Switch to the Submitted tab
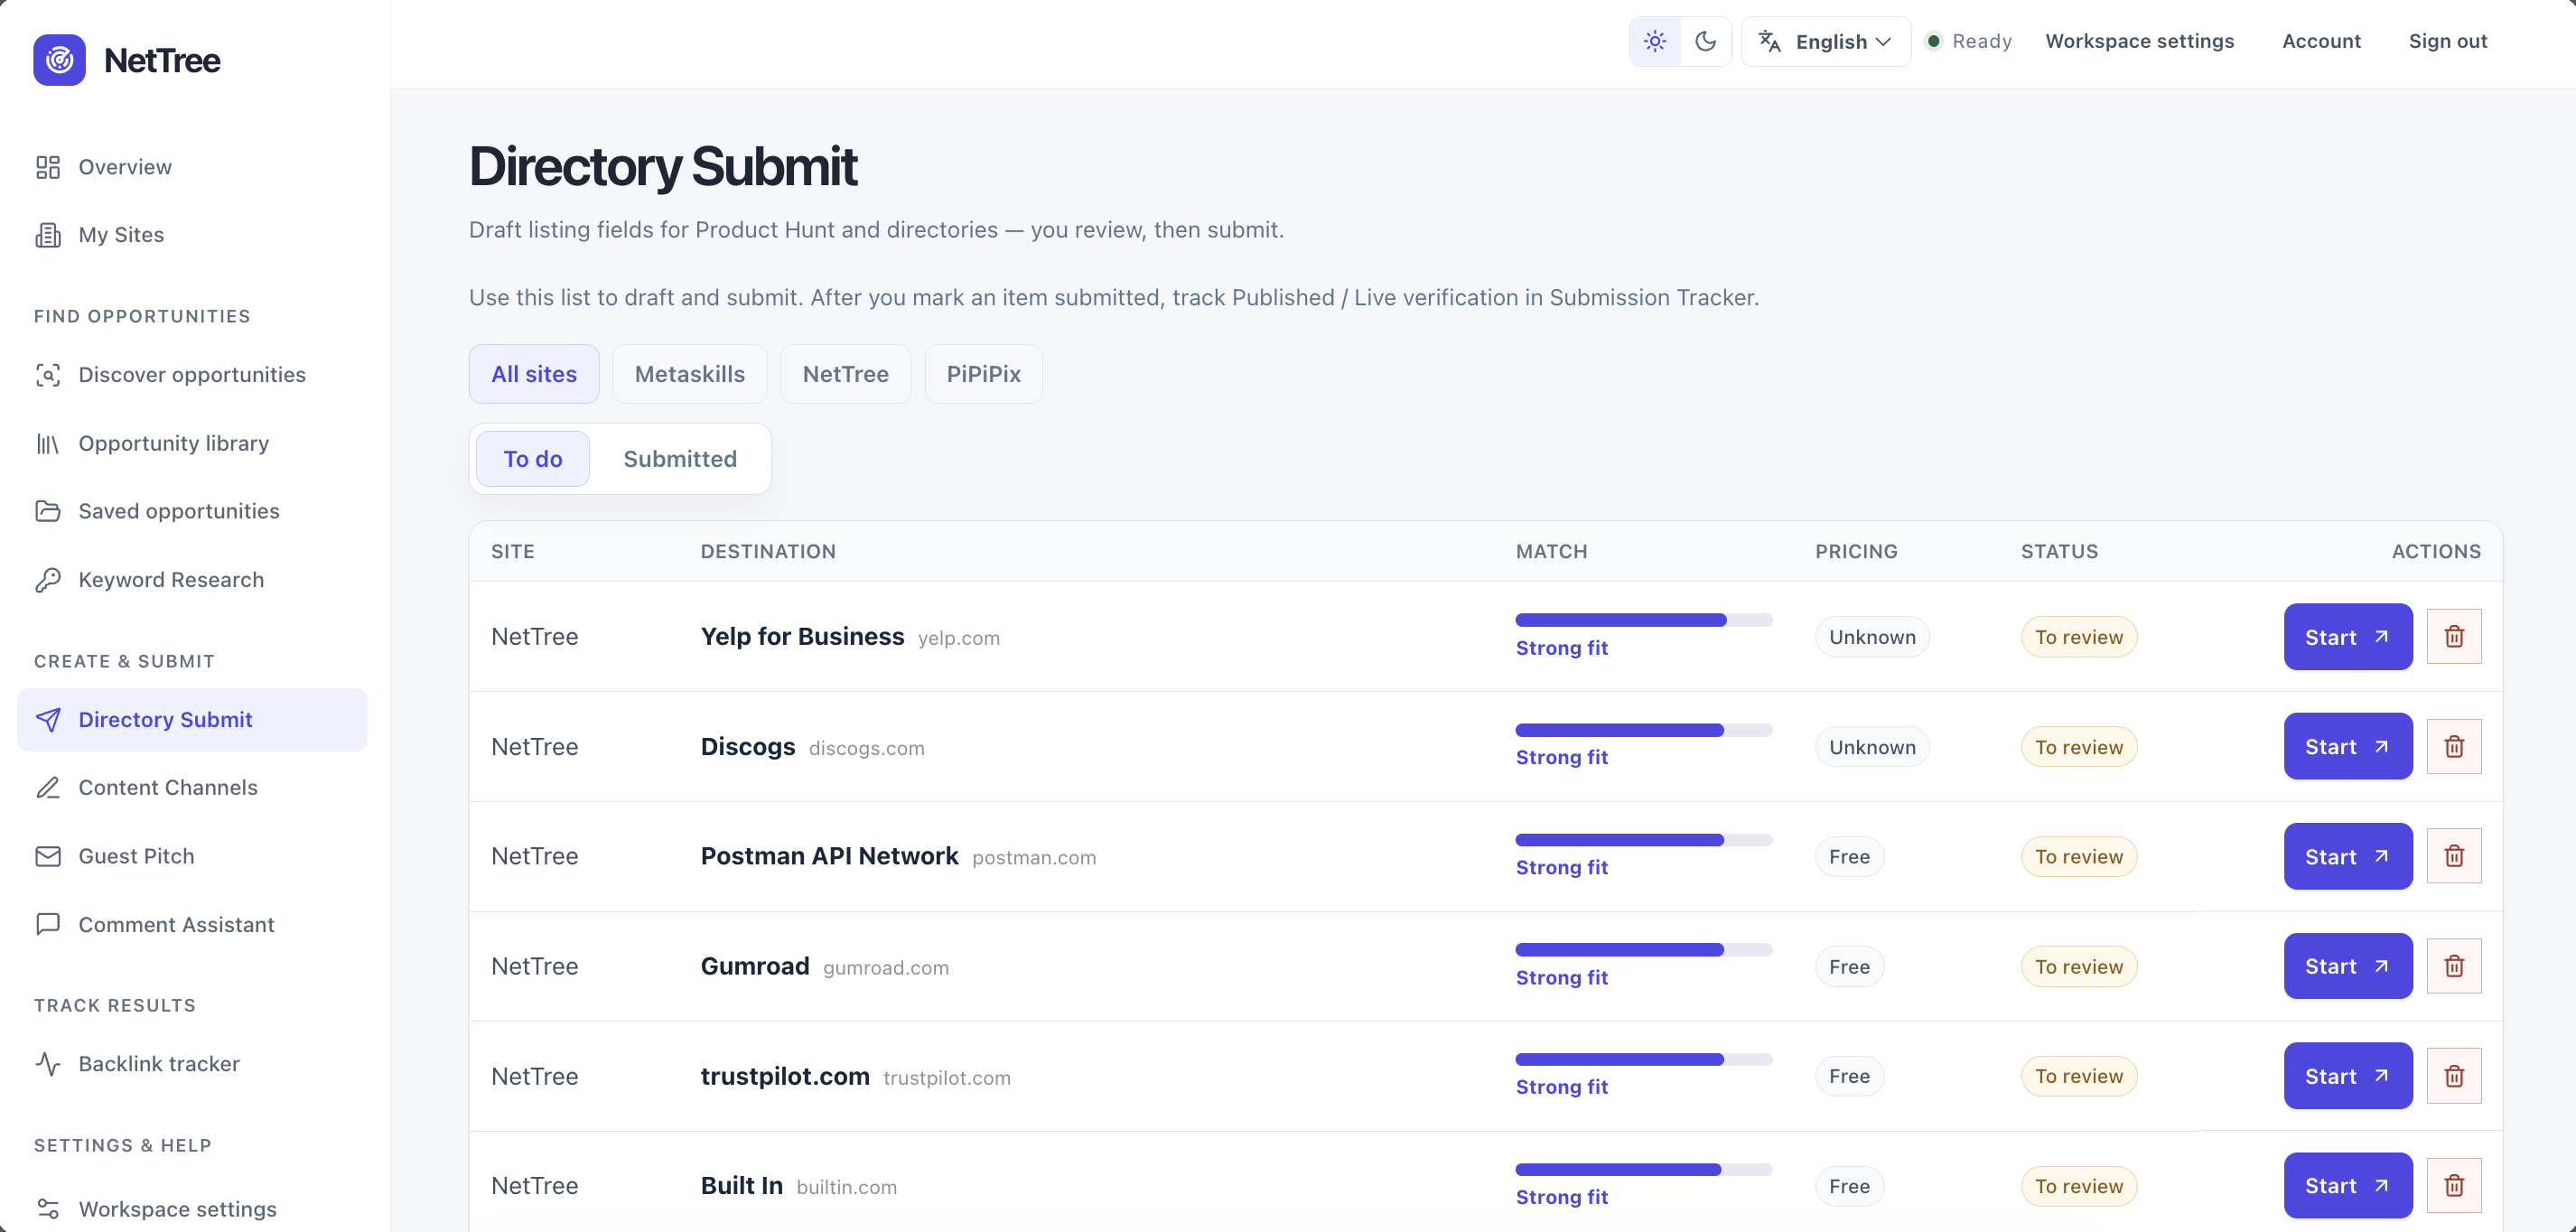The image size is (2576, 1232). [680, 459]
